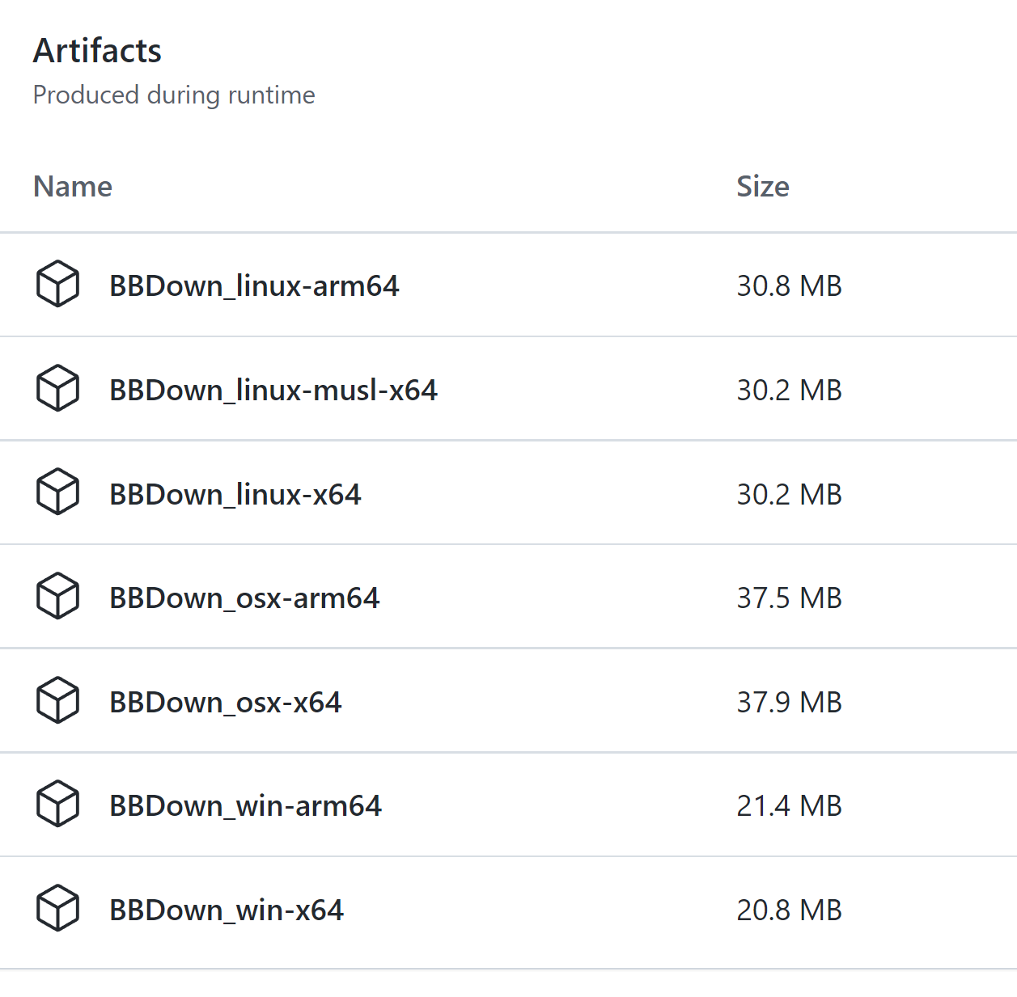Download the BBDown_linux-musl-x64 artifact
This screenshot has height=997, width=1017.
click(273, 389)
